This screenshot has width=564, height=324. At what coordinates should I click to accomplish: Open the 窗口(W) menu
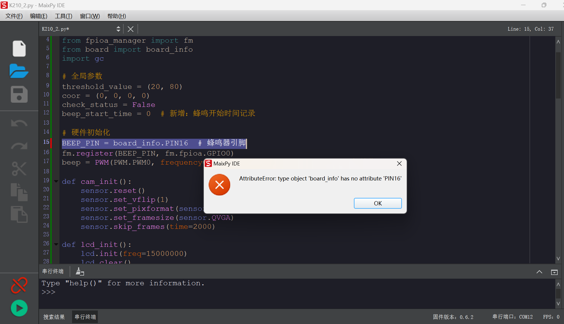click(x=90, y=16)
